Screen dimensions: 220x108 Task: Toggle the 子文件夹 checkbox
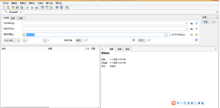coord(173,35)
